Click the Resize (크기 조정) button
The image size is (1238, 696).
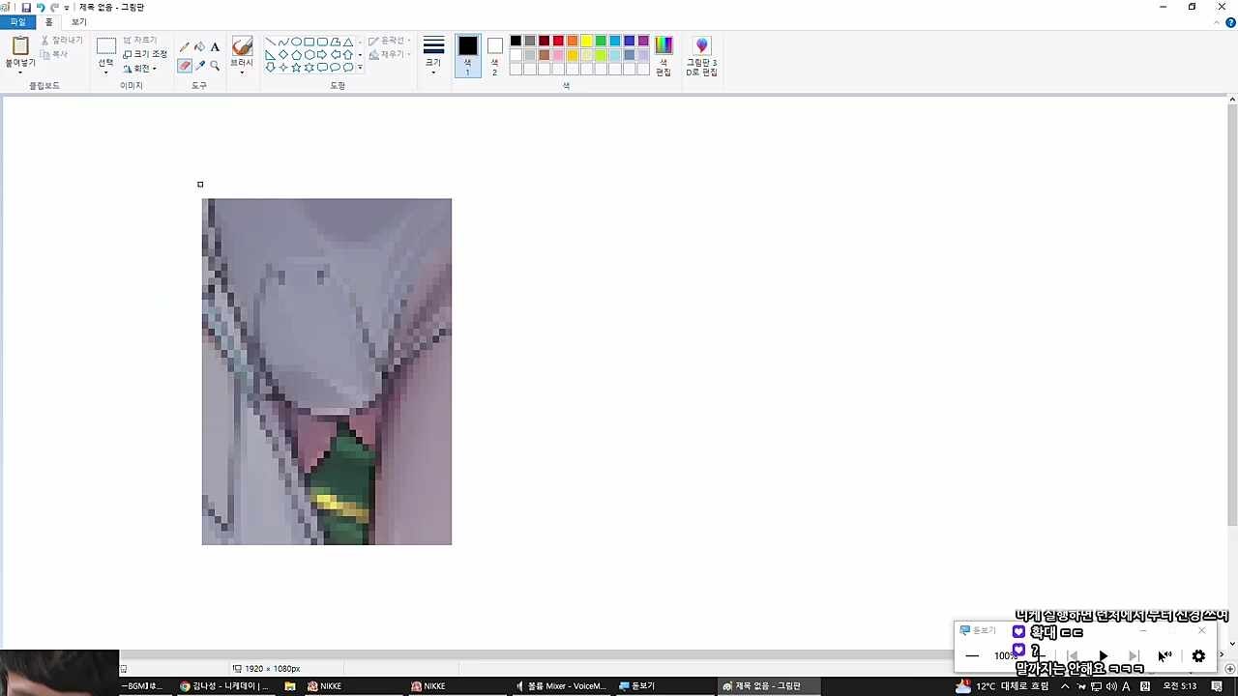click(x=145, y=54)
